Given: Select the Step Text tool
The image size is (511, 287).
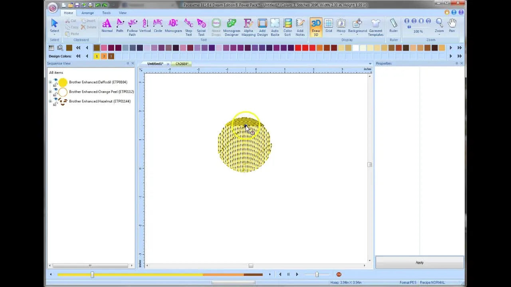Looking at the screenshot, I should point(188,28).
